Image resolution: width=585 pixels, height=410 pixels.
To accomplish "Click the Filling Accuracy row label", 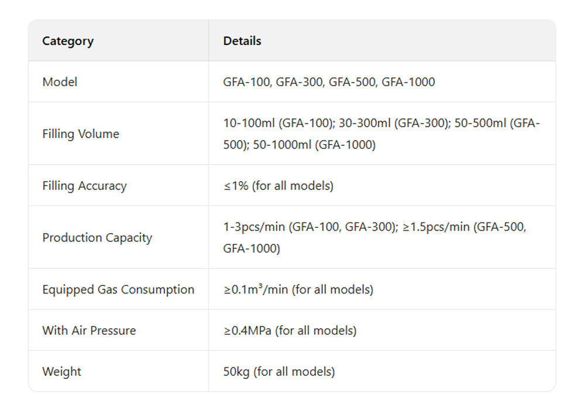I will (x=84, y=186).
